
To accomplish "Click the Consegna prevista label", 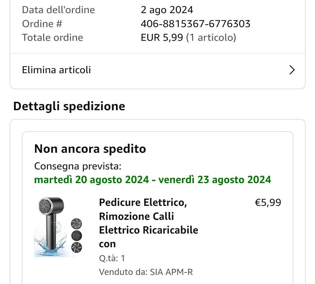I will click(78, 166).
